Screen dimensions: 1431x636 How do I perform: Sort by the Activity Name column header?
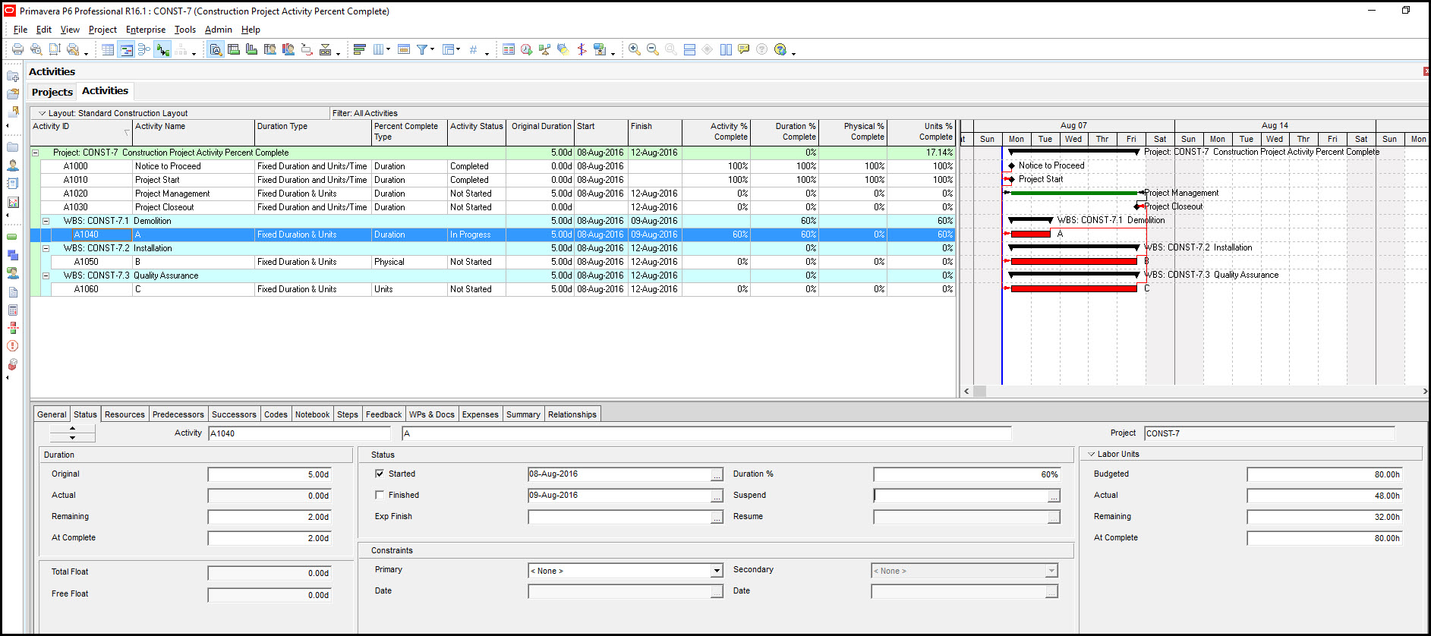(194, 133)
